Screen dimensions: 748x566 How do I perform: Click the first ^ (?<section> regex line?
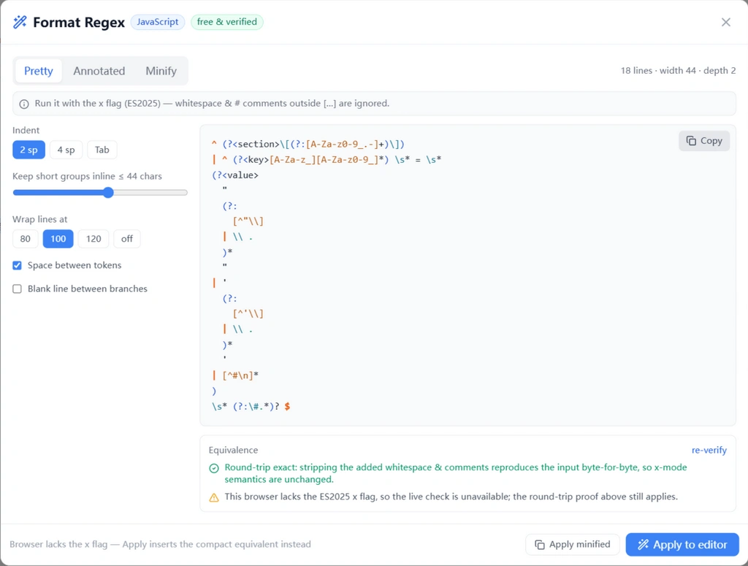click(308, 144)
